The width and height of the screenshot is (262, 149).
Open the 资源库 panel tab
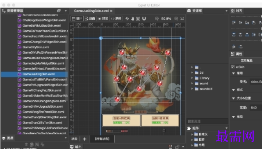pyautogui.click(x=194, y=11)
